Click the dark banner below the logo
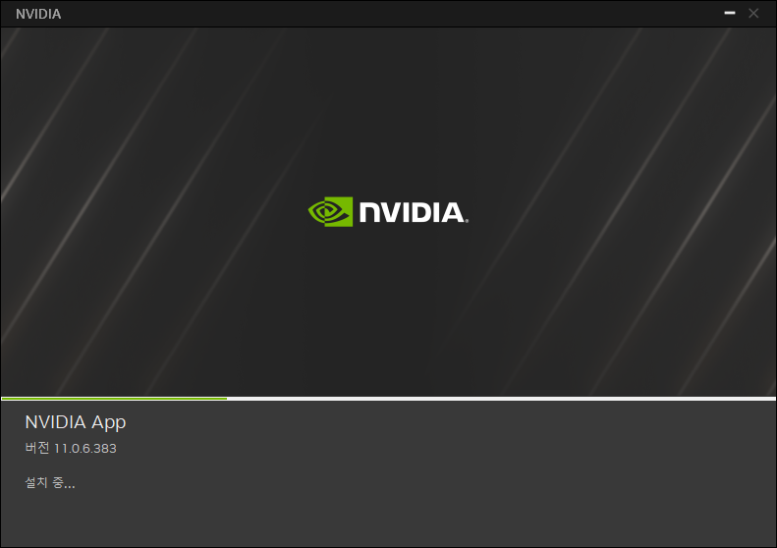This screenshot has height=548, width=777. tap(388, 312)
